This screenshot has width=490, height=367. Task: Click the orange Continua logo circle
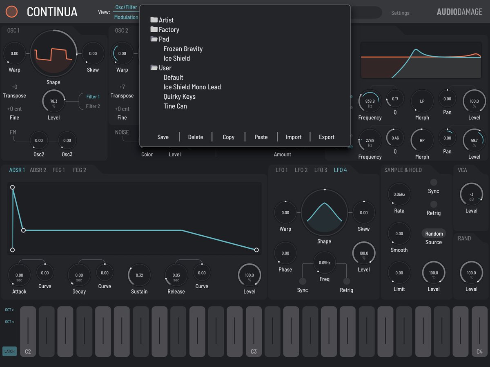pos(11,11)
